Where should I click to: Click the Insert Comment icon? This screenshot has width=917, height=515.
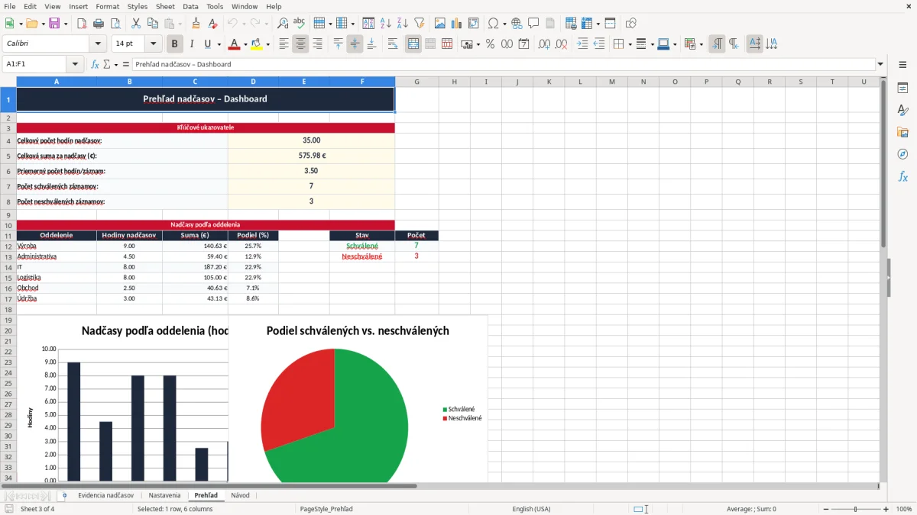533,24
